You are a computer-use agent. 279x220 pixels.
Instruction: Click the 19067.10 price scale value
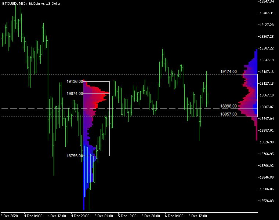[267, 95]
